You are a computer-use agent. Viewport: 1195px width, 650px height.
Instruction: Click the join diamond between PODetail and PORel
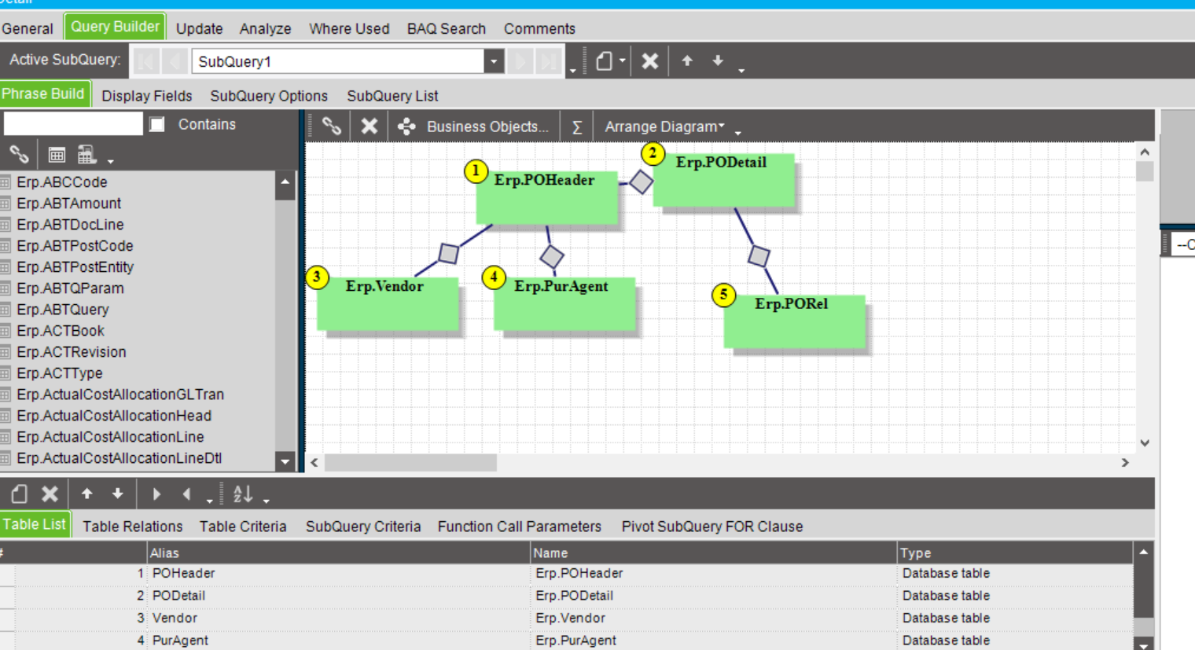(x=759, y=256)
